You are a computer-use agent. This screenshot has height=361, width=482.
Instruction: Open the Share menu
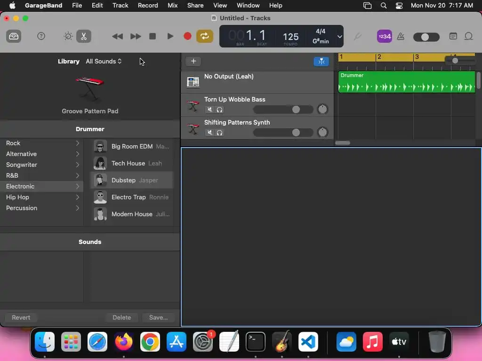pyautogui.click(x=195, y=5)
